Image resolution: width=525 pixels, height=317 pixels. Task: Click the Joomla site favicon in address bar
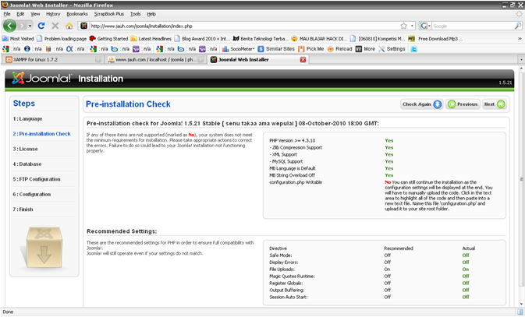83,26
